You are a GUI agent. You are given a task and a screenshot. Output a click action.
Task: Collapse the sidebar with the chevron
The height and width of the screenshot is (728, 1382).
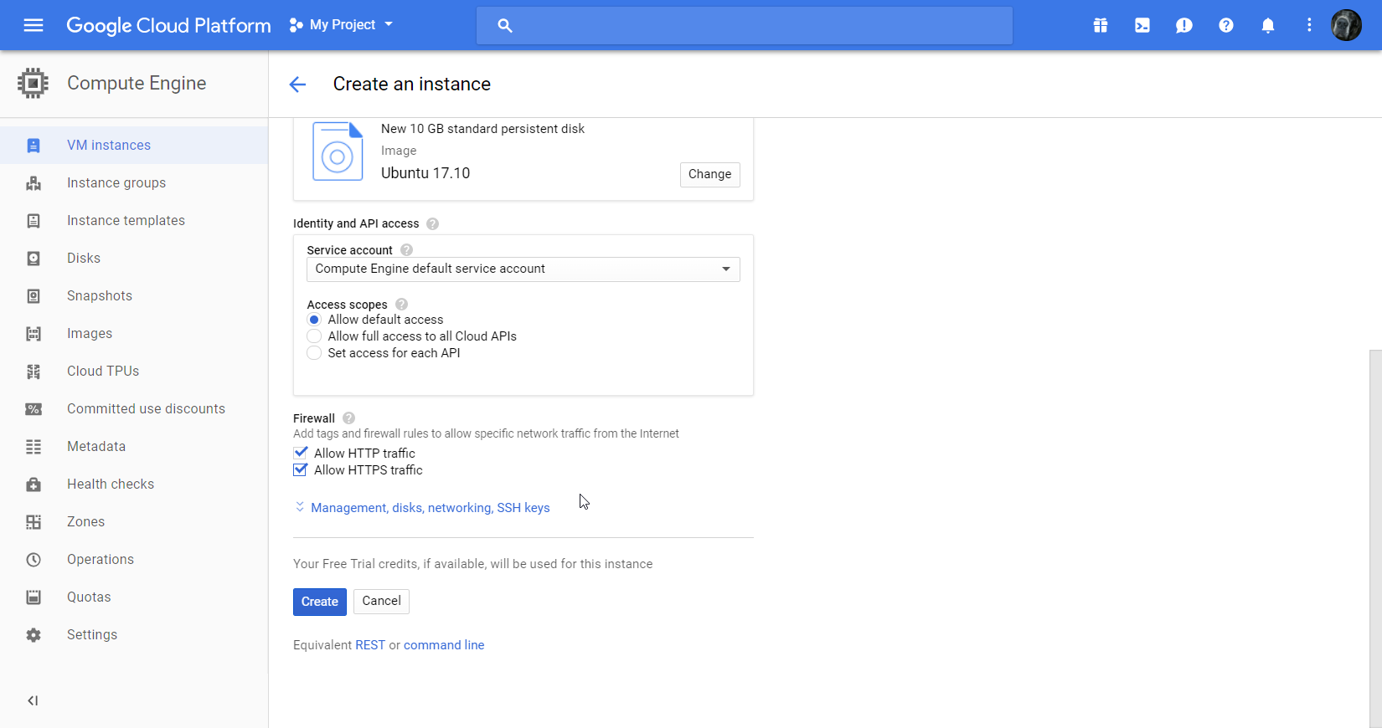33,700
